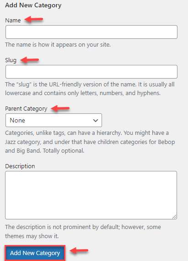Click the chevron arrow in Parent Category select
The height and width of the screenshot is (261, 188).
coord(96,120)
